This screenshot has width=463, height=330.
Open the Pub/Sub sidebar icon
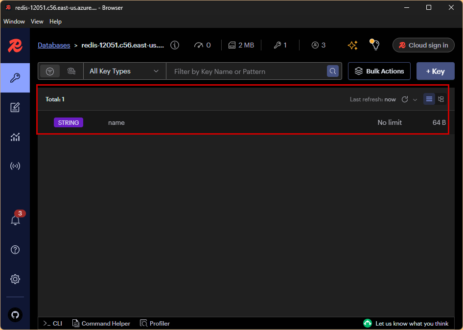tap(15, 166)
